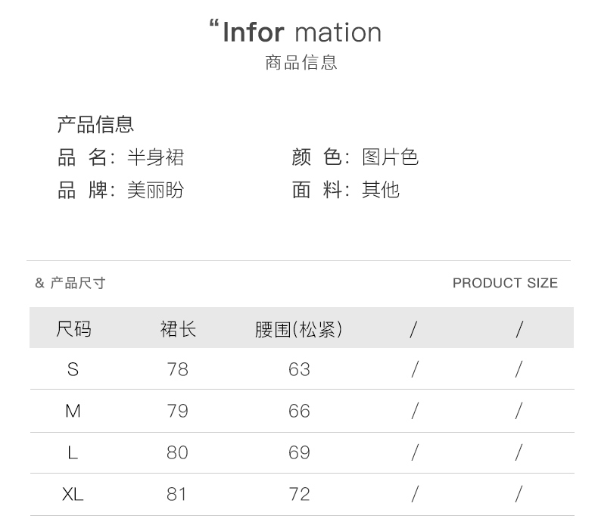Click the fabric value 其他
This screenshot has width=598, height=525.
click(x=380, y=190)
